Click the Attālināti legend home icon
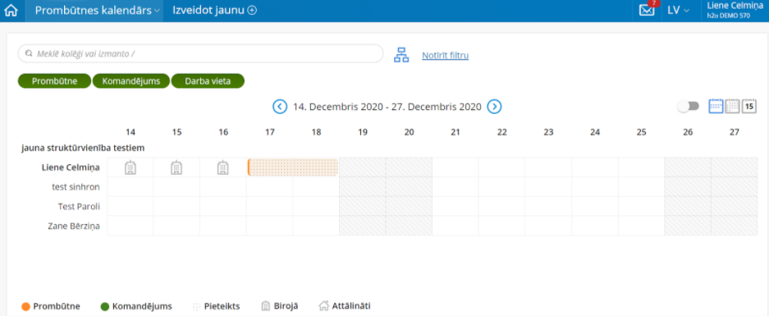Image resolution: width=769 pixels, height=316 pixels. [323, 305]
